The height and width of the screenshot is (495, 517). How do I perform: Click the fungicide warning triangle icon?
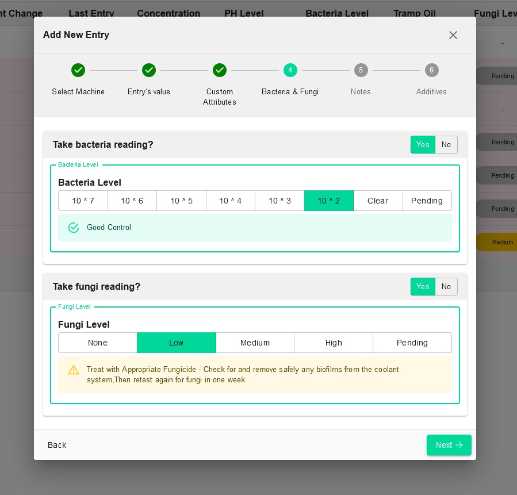[74, 370]
